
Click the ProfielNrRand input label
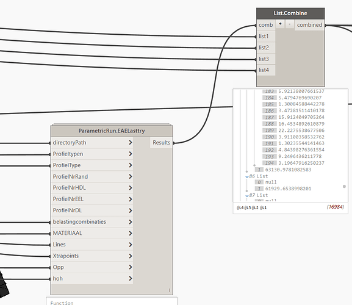70,177
